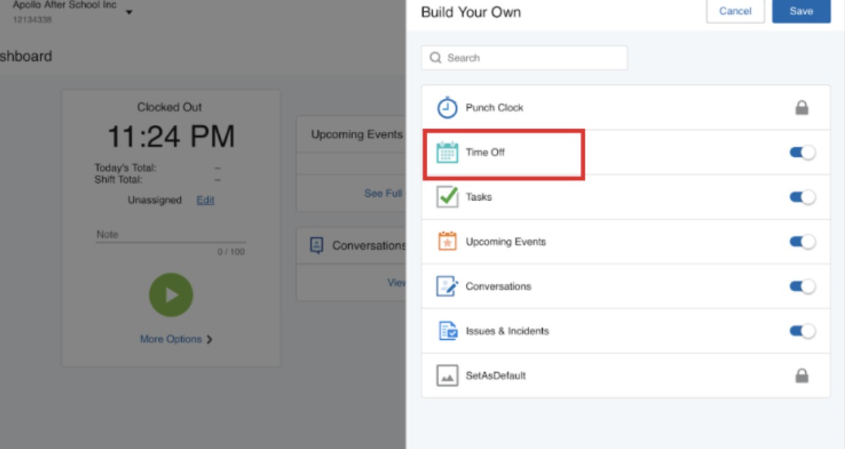845x449 pixels.
Task: Click the Conversations widget icon on dashboard
Action: [317, 245]
